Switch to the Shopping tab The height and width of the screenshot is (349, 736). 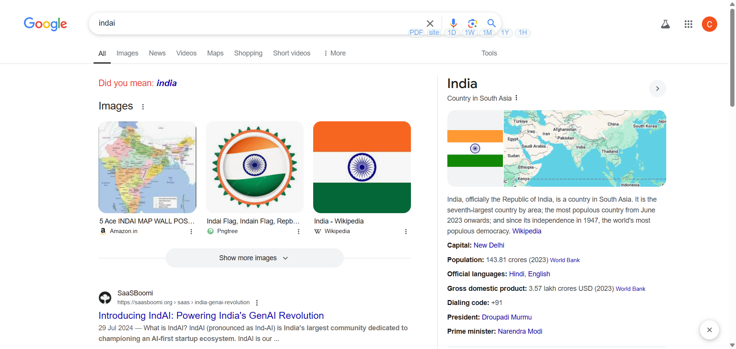[x=248, y=53]
